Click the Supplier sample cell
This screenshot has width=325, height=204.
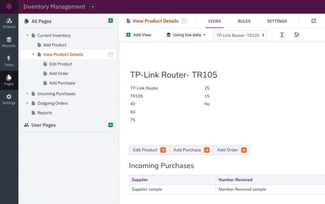[x=172, y=189]
